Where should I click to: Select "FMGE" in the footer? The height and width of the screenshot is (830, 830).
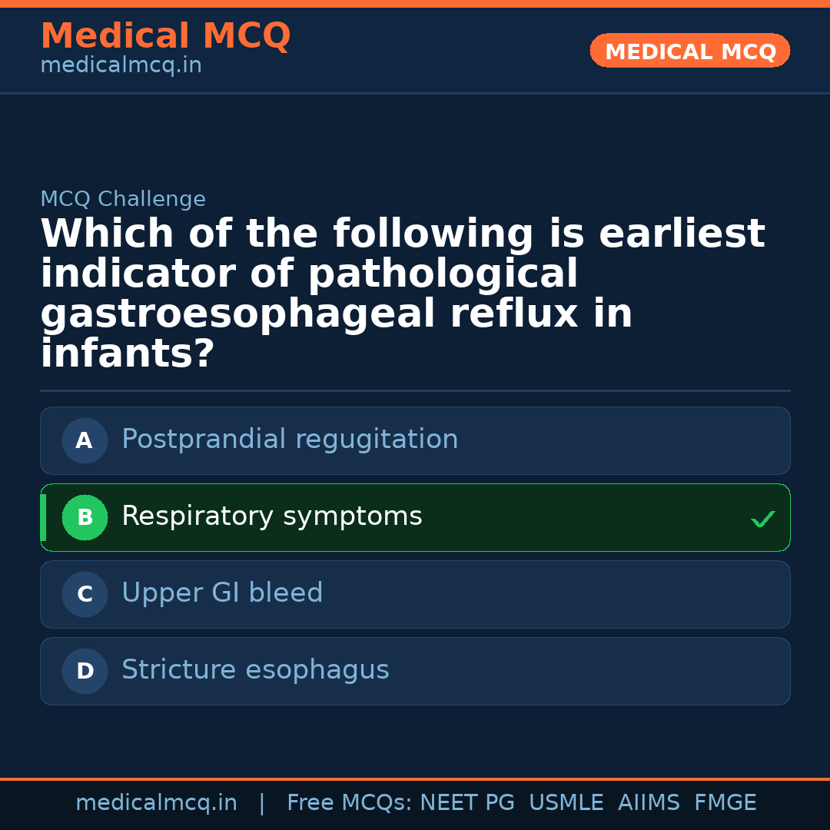(725, 803)
